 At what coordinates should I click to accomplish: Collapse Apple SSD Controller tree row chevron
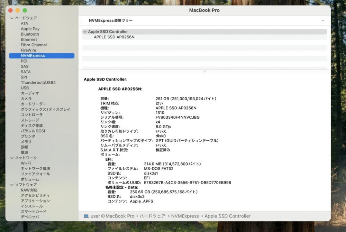[85, 32]
